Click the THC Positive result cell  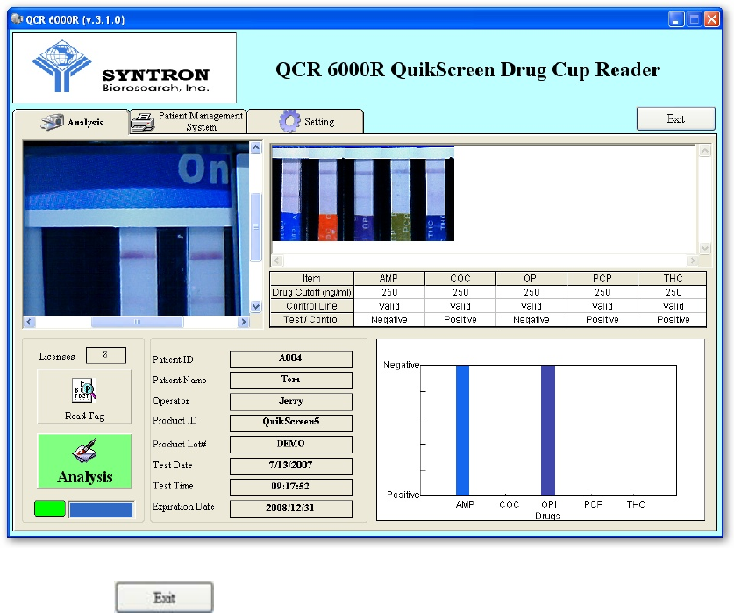(673, 320)
